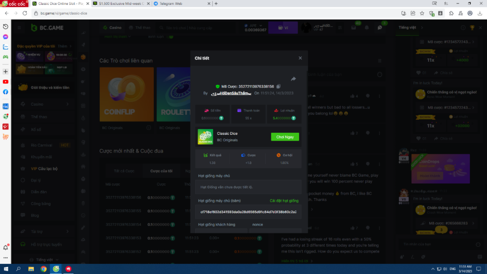Expand the Tiếng việt chat language dropdown
The width and height of the screenshot is (487, 274).
pos(408,28)
